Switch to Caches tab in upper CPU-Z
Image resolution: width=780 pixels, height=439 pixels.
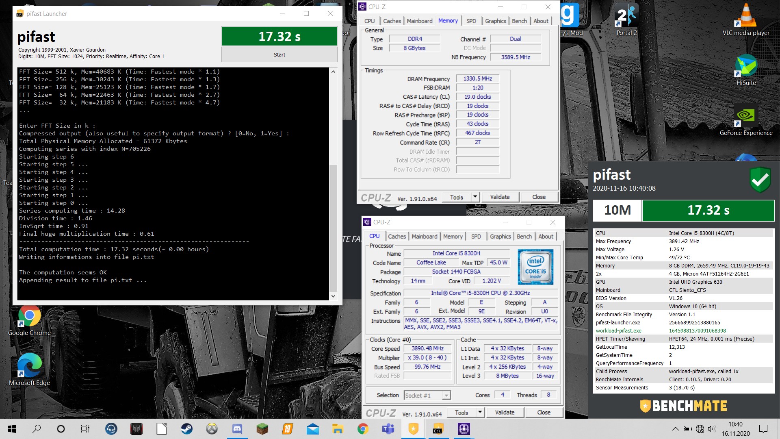(x=392, y=21)
